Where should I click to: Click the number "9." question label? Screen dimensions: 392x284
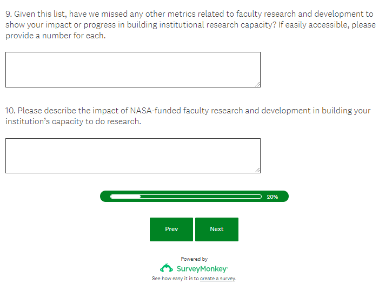click(x=9, y=15)
